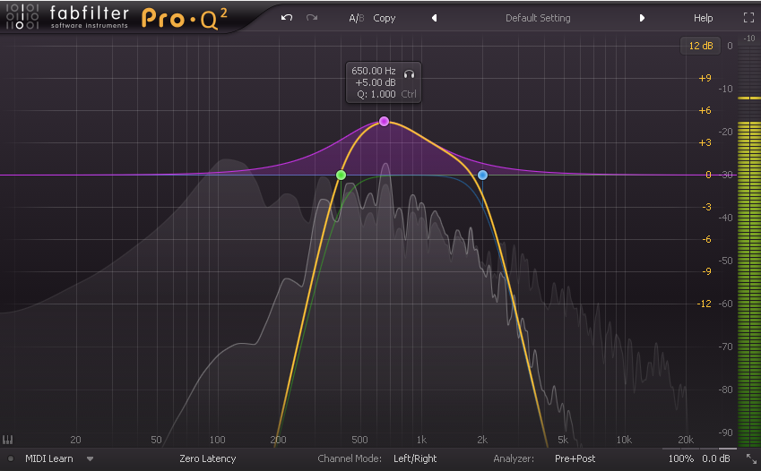Open the MIDI Learn dropdown arrow
Viewport: 761px width, 471px height.
91,458
